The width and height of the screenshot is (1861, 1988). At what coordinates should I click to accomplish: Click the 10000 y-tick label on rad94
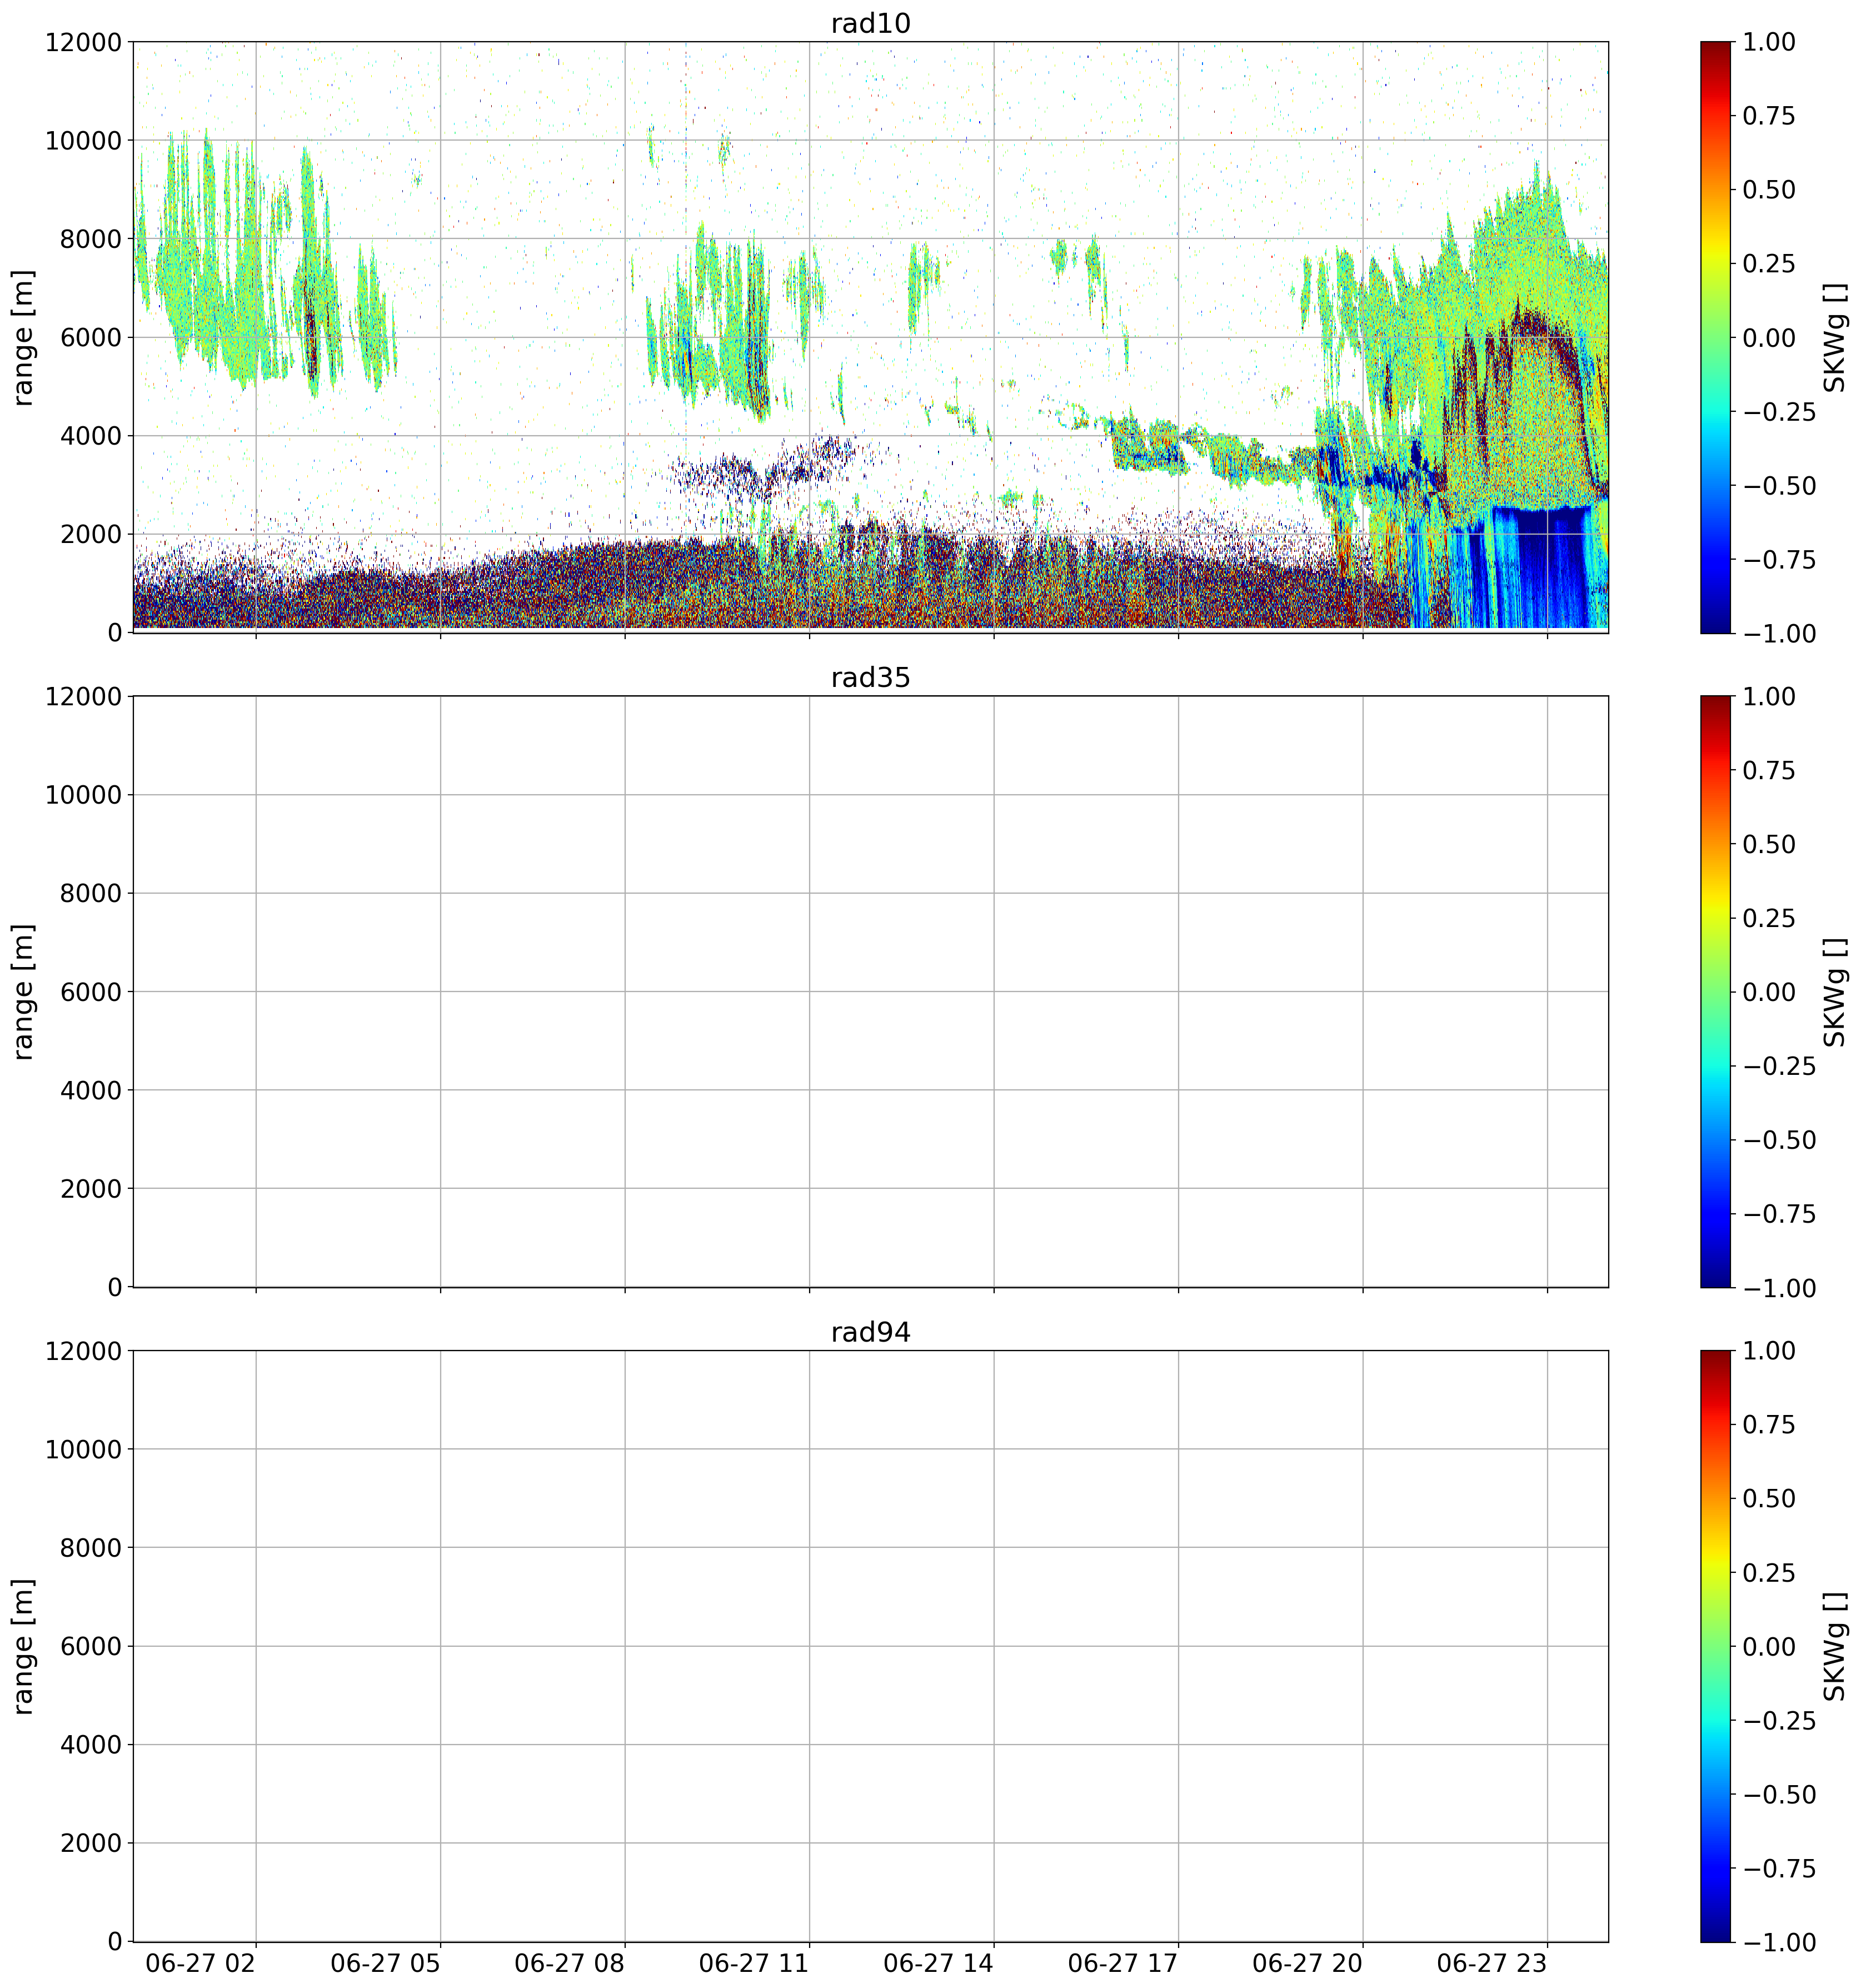coord(83,1449)
